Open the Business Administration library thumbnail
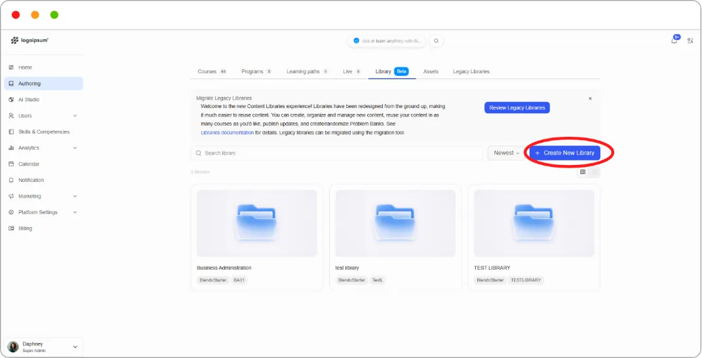Screen dimensions: 702x358 click(x=257, y=223)
